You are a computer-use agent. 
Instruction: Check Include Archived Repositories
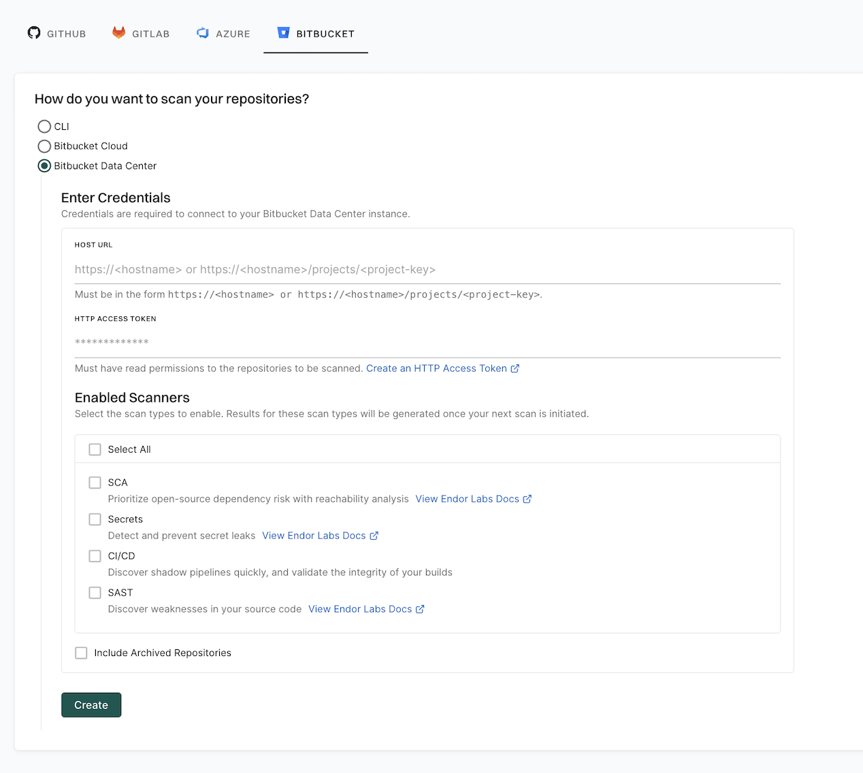(x=81, y=652)
